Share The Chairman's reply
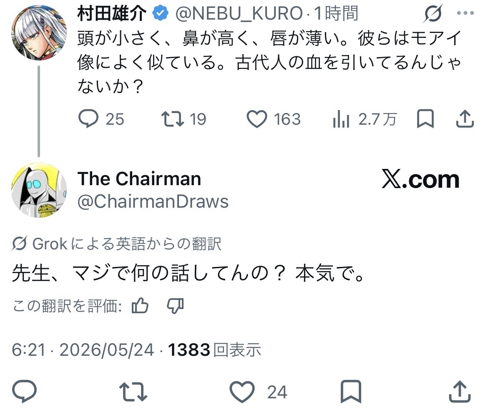Image resolution: width=488 pixels, height=415 pixels. pyautogui.click(x=460, y=391)
